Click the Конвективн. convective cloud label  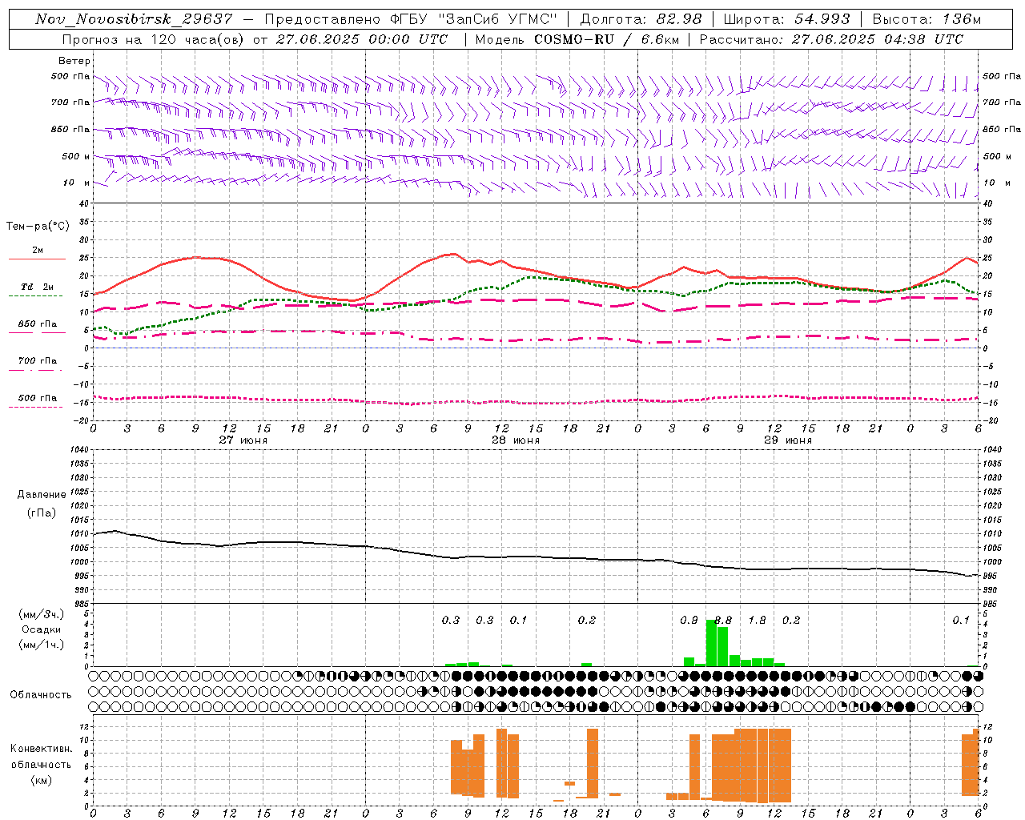point(41,749)
